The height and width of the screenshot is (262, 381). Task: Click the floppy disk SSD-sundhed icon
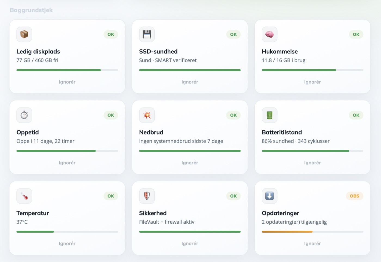point(147,34)
